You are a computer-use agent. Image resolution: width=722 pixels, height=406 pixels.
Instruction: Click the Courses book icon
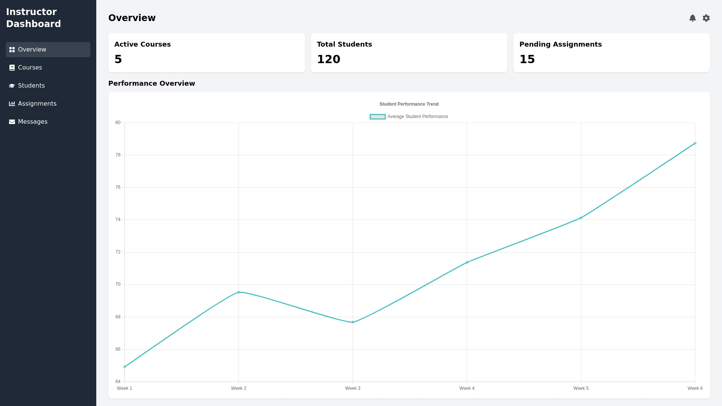tap(12, 68)
